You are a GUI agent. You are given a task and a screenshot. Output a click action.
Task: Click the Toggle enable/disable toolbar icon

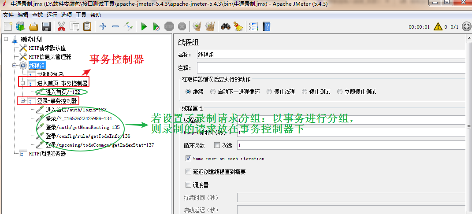pyautogui.click(x=128, y=26)
